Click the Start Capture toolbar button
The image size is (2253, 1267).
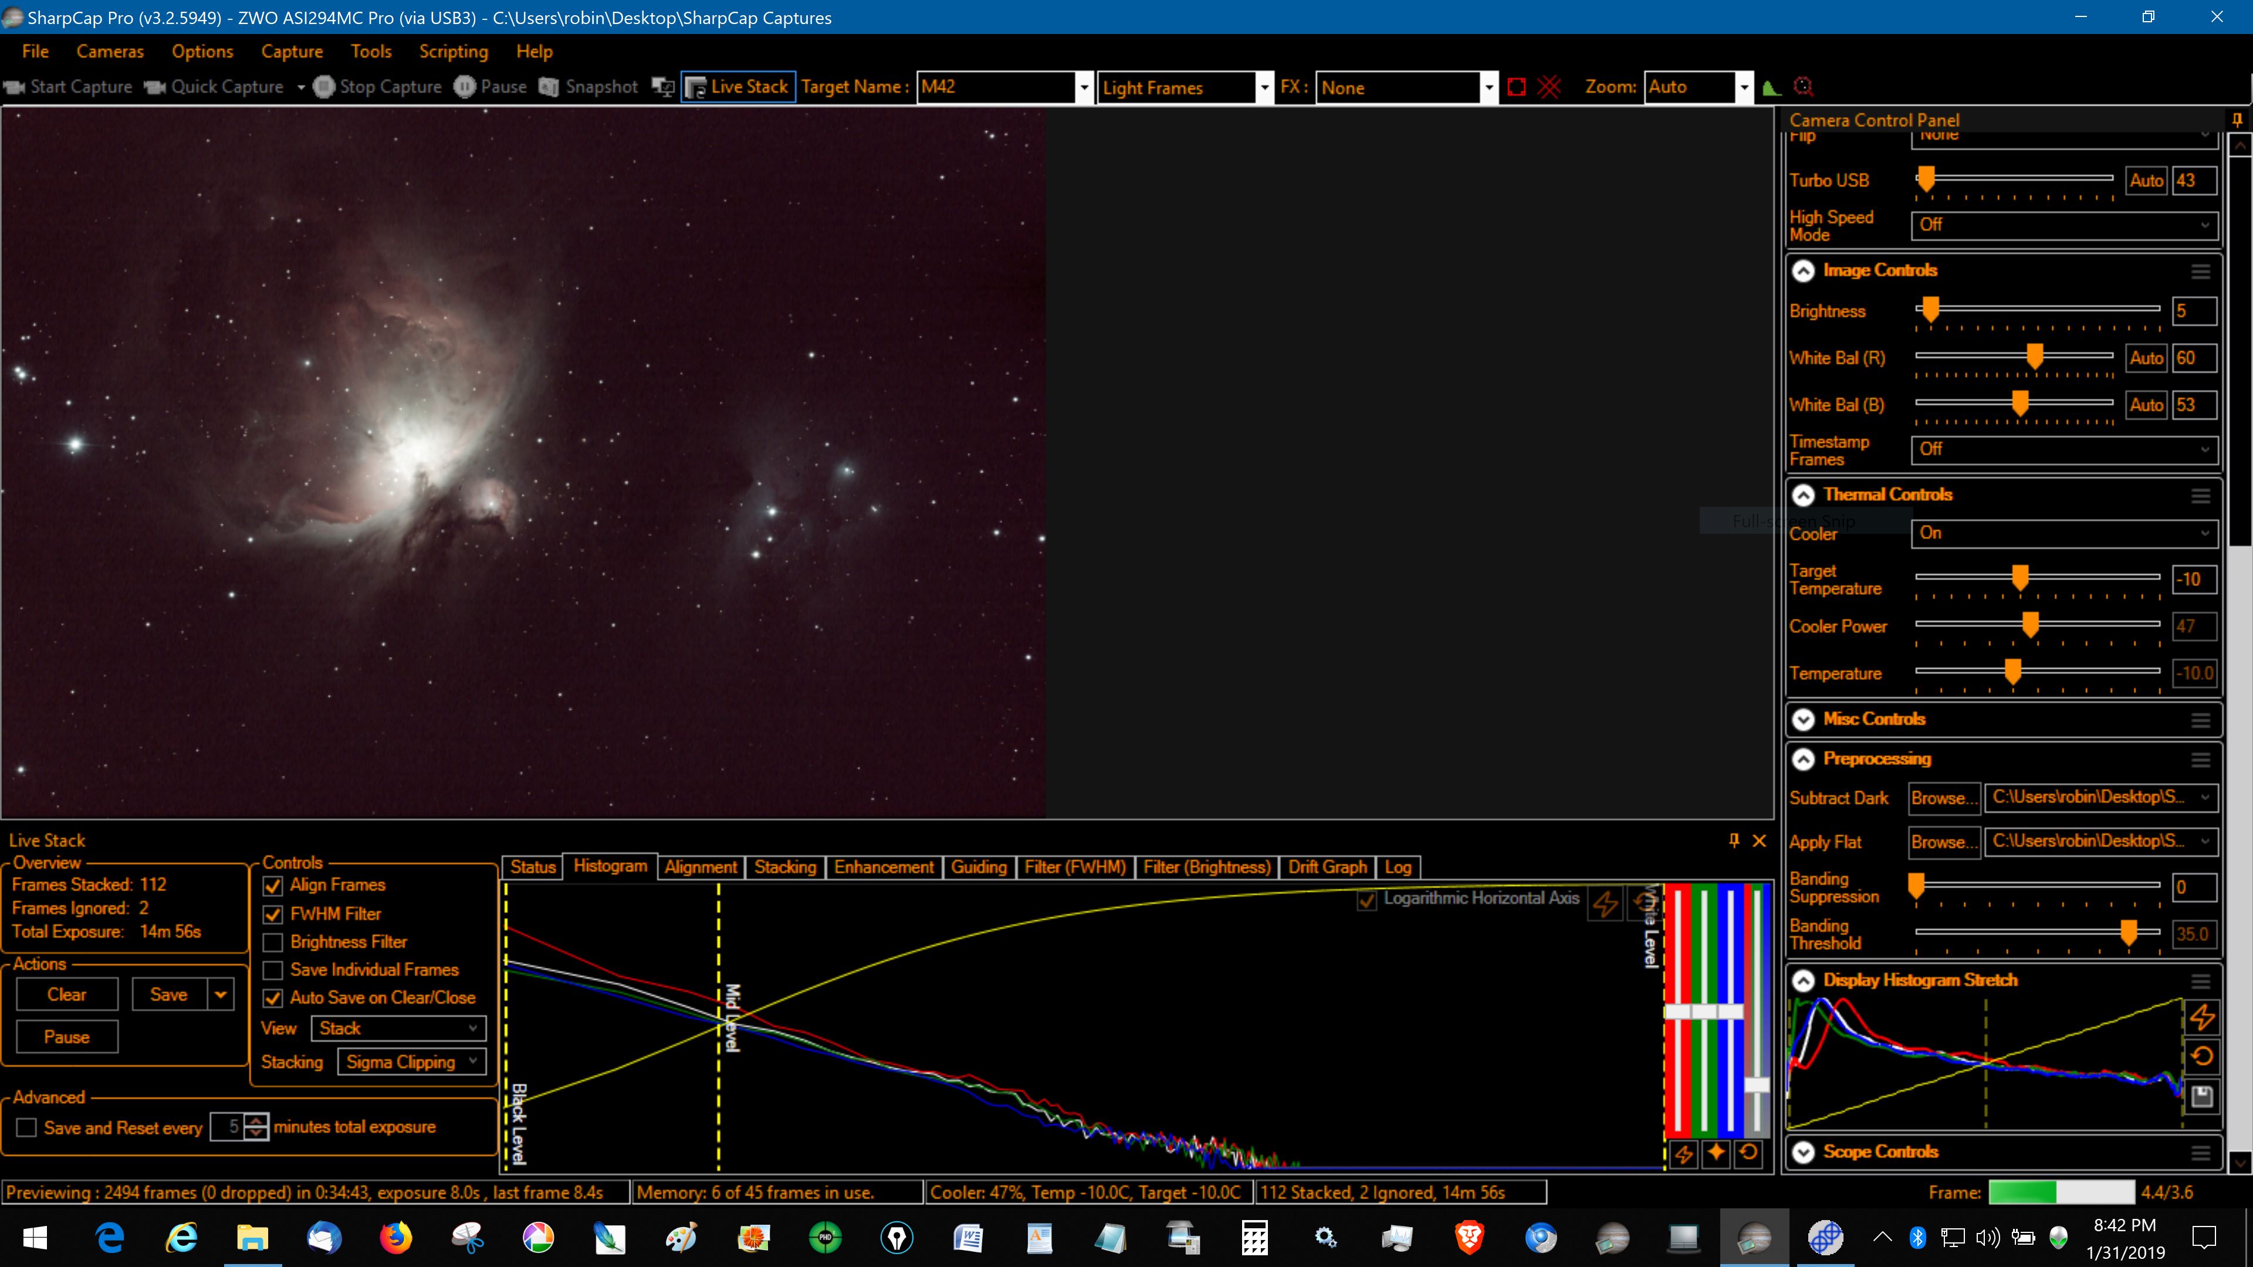(68, 87)
